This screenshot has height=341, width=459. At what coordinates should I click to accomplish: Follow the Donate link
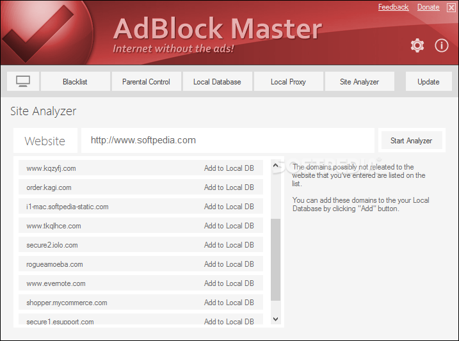428,7
